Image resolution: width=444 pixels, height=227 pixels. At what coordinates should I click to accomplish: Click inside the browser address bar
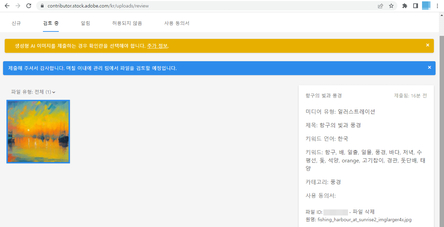click(x=135, y=6)
